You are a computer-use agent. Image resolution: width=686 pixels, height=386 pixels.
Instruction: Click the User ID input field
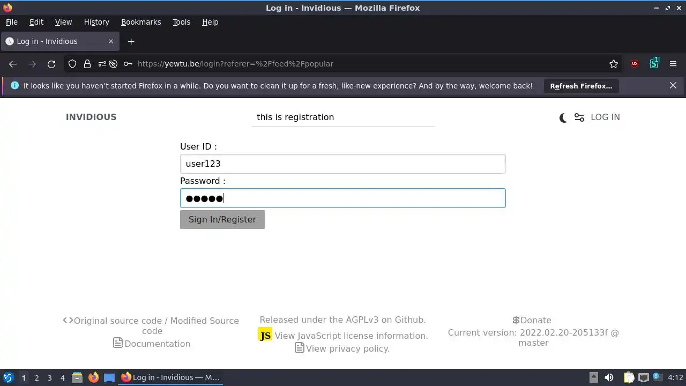click(x=342, y=164)
